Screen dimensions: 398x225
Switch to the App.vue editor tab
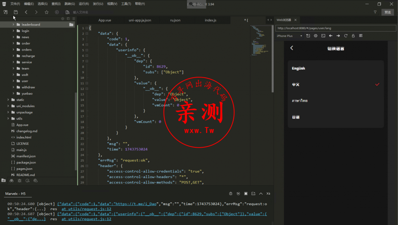coord(105,20)
